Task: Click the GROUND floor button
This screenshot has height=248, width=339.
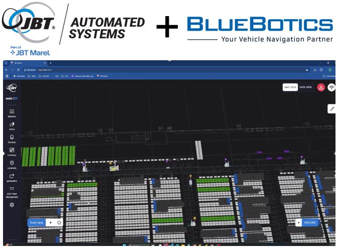Action: (311, 222)
